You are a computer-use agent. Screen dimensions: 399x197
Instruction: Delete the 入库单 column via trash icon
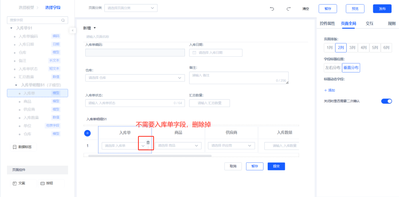(148, 142)
